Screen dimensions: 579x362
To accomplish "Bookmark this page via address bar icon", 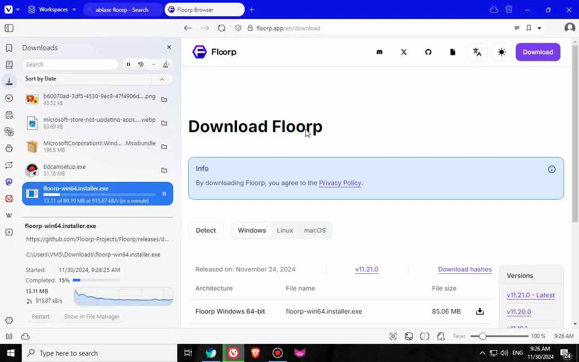I will pyautogui.click(x=528, y=28).
